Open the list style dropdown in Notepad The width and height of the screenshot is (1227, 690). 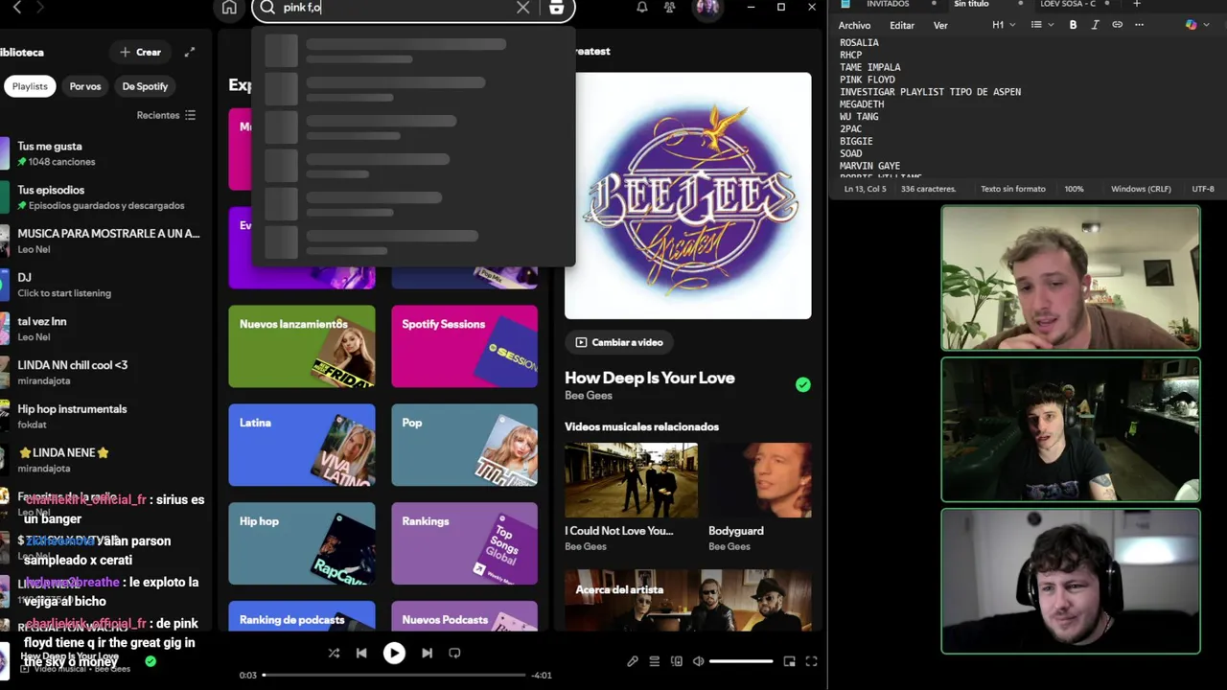coord(1042,26)
